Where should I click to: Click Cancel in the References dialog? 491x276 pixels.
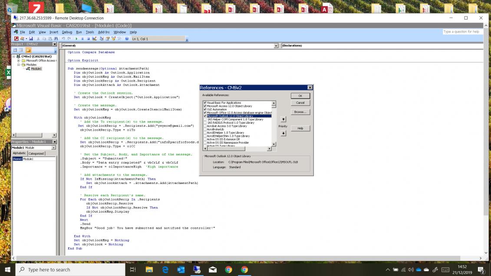click(x=300, y=103)
